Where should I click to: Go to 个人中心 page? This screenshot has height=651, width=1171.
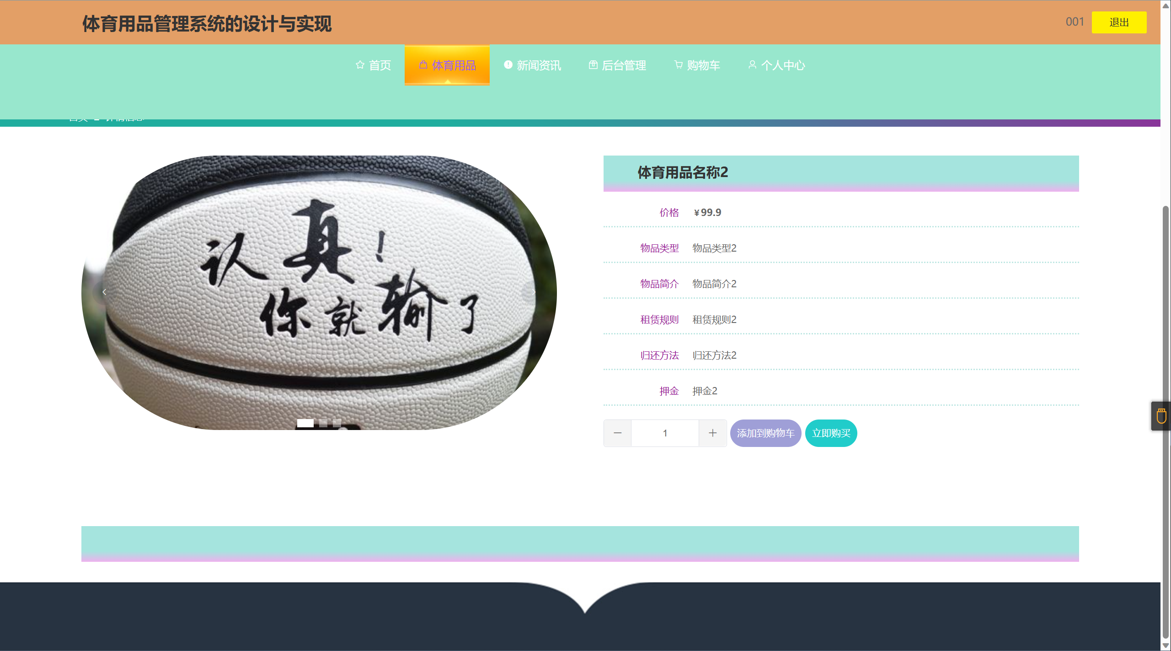tap(783, 65)
